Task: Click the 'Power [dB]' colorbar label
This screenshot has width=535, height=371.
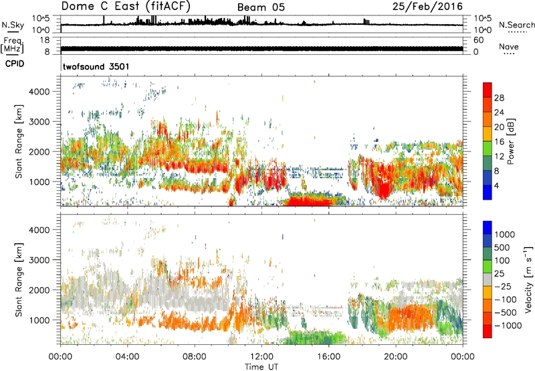Action: click(x=511, y=141)
